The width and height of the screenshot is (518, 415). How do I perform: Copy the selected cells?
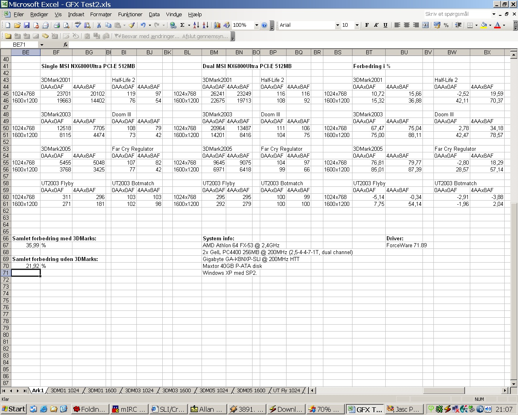[108, 25]
